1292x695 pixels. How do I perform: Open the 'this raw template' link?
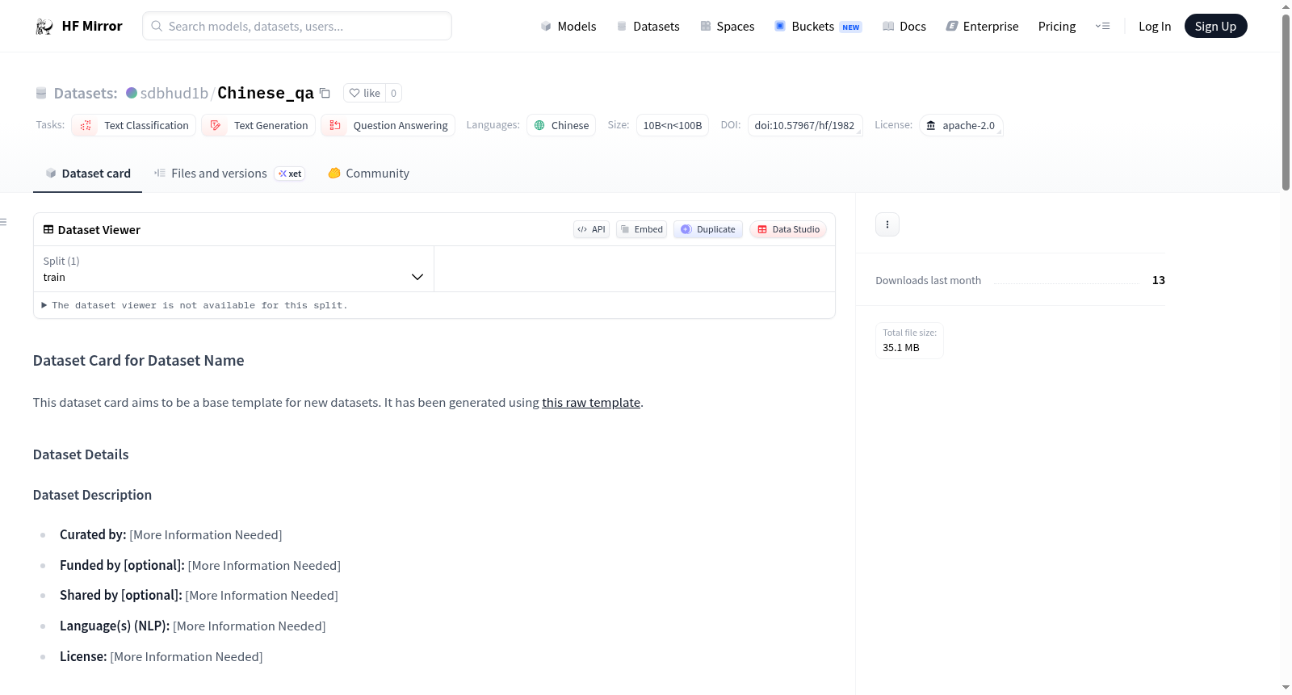[591, 402]
